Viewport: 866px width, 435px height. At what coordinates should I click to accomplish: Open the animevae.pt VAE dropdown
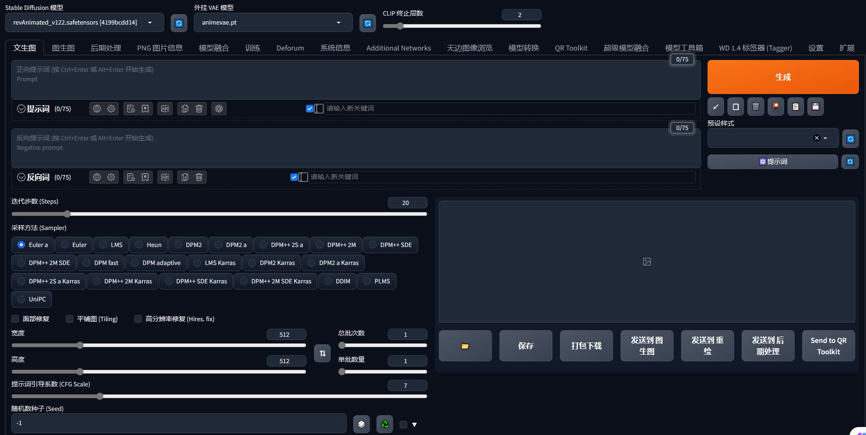point(273,23)
